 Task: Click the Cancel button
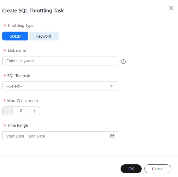pos(158,169)
